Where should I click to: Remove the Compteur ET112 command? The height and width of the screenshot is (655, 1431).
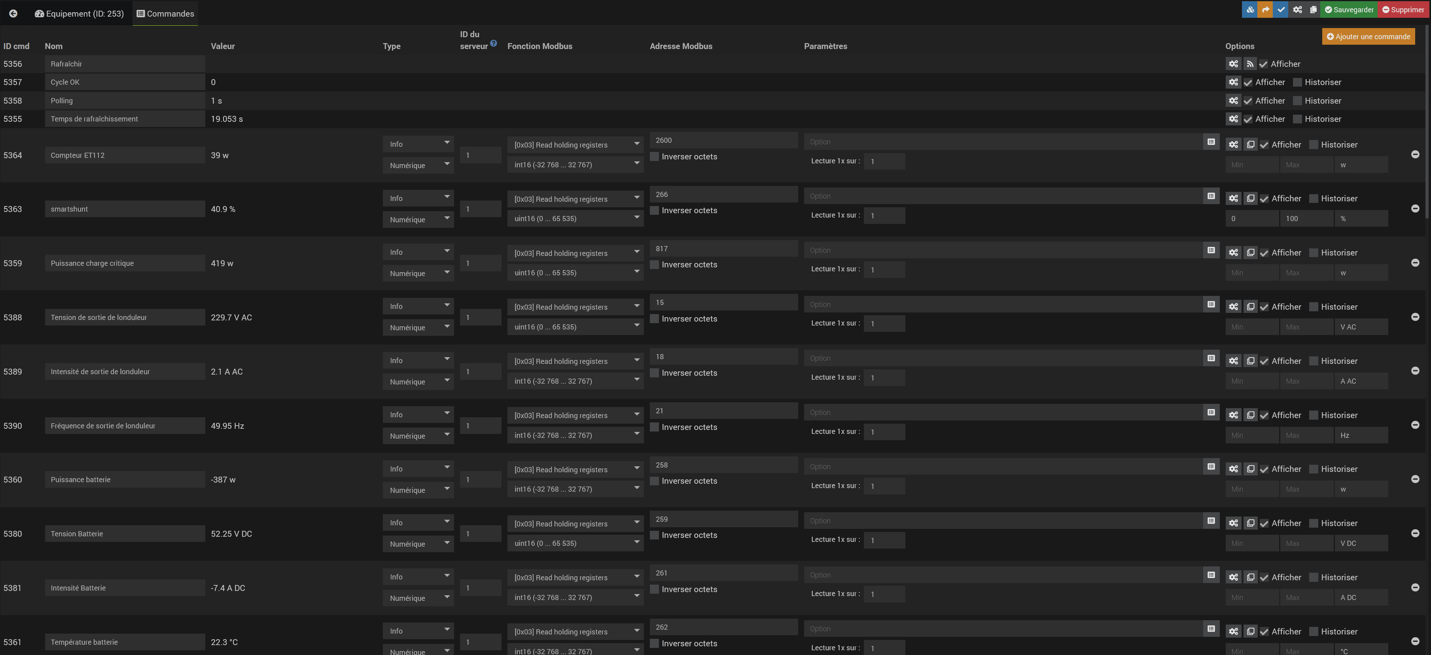[1415, 154]
